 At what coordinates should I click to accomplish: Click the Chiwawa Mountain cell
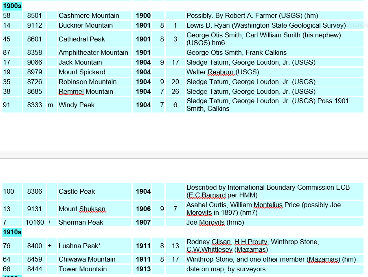point(95,259)
